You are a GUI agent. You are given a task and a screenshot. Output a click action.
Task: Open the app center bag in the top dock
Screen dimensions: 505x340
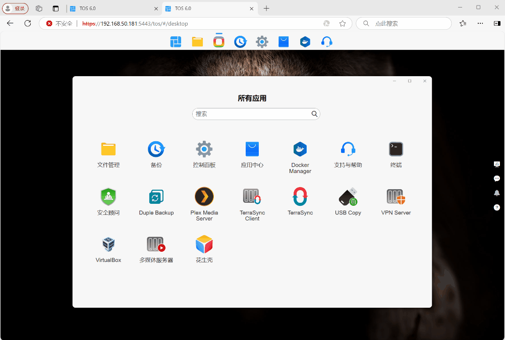(284, 42)
